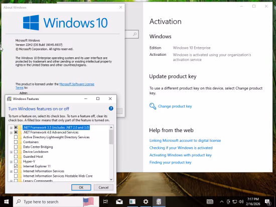Enable the Hyper-V checkbox
Viewport: 276px width, 207px height.
point(16,161)
